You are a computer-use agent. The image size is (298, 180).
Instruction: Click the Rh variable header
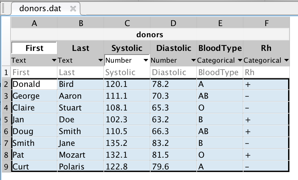click(266, 48)
